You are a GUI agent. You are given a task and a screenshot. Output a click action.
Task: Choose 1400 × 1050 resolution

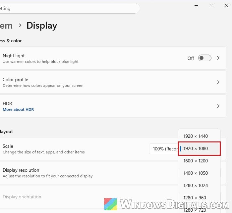199,173
